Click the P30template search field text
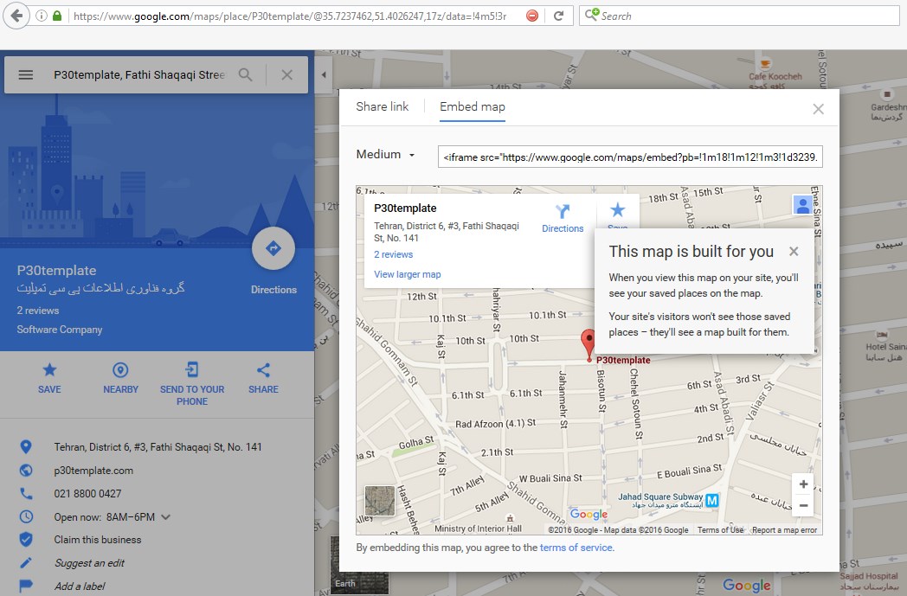907x596 pixels. click(x=138, y=74)
